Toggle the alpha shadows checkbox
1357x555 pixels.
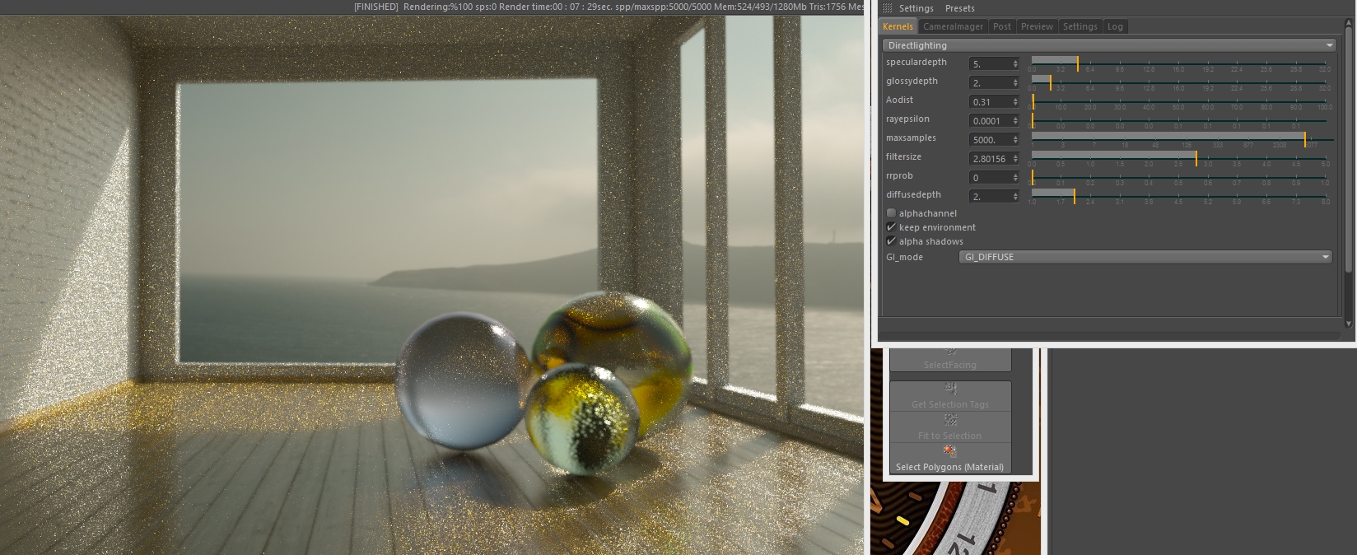(x=891, y=241)
